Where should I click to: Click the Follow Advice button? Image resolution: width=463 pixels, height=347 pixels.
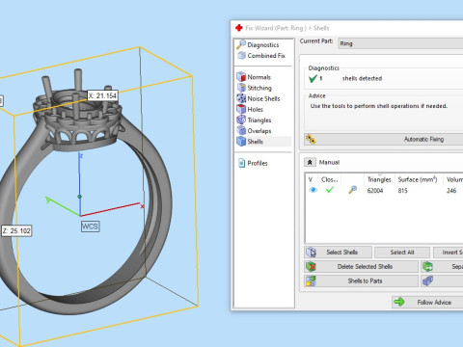tap(427, 302)
